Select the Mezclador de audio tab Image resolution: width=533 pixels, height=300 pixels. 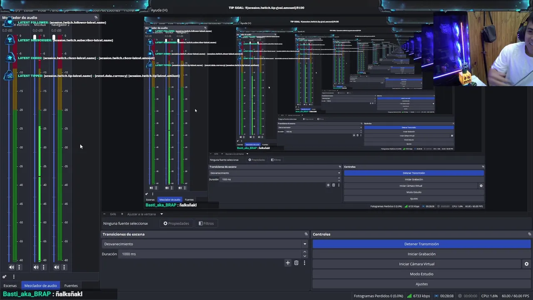click(x=40, y=285)
